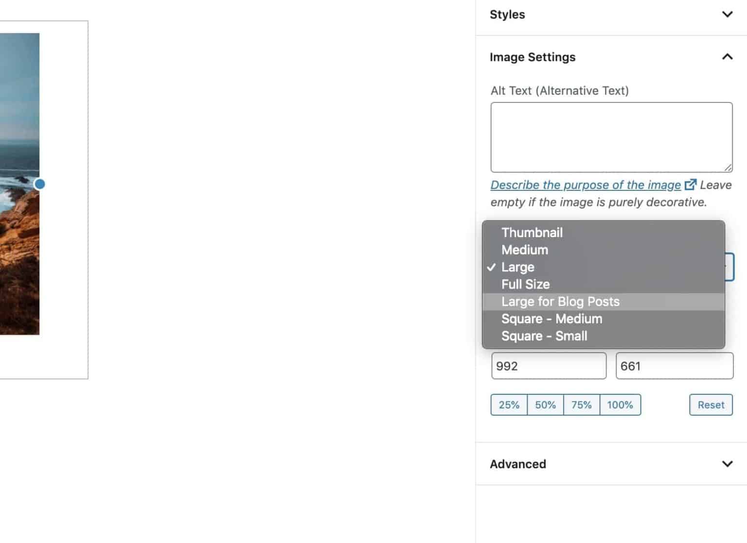Image resolution: width=747 pixels, height=543 pixels.
Task: Set image scale to 25%
Action: 509,405
